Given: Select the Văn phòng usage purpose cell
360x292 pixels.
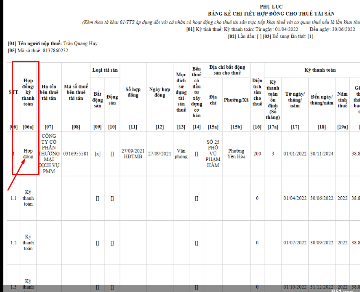Looking at the screenshot, I should [181, 154].
